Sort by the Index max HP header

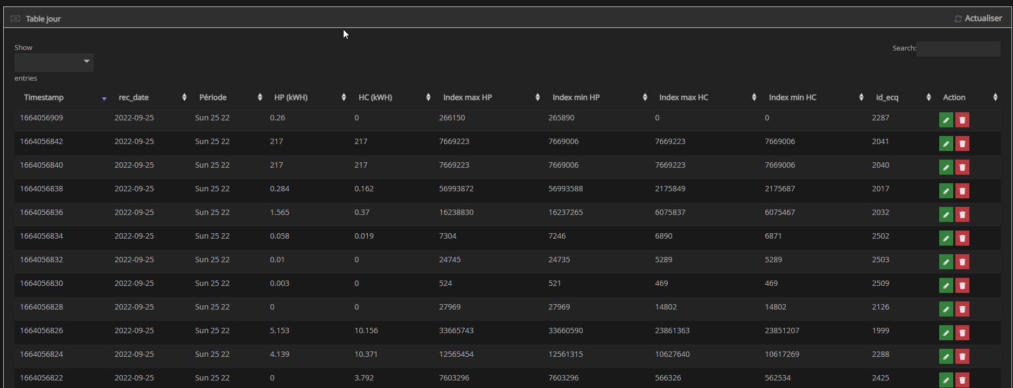[467, 97]
